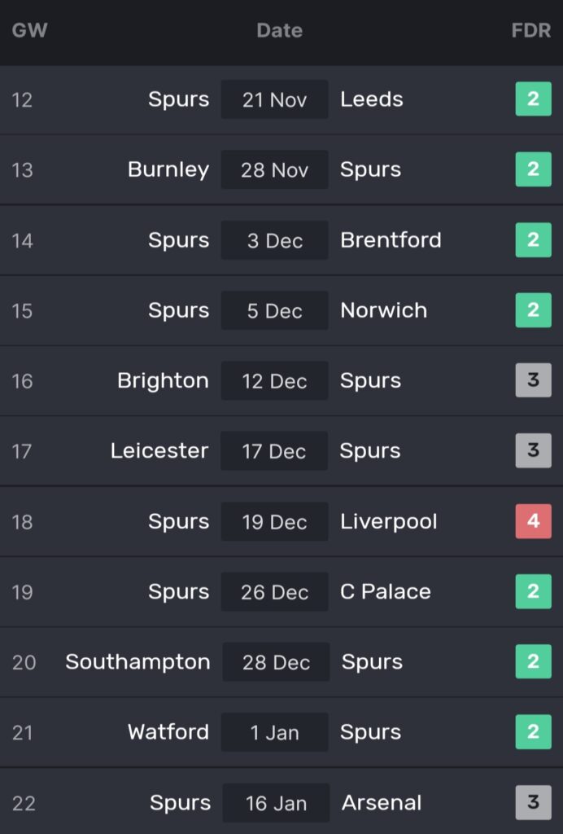
Task: Select C Palace opponent
Action: click(x=385, y=591)
